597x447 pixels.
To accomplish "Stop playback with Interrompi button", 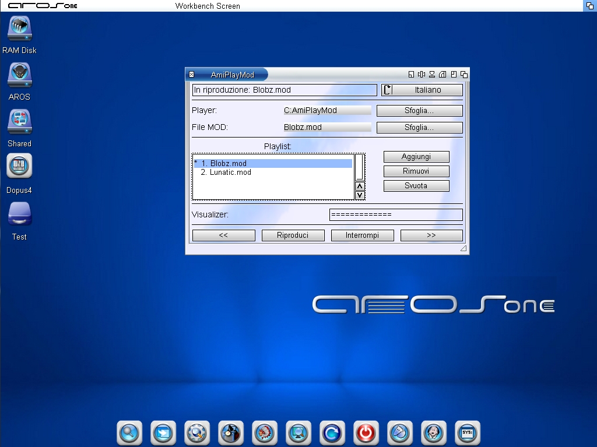I will pyautogui.click(x=363, y=235).
